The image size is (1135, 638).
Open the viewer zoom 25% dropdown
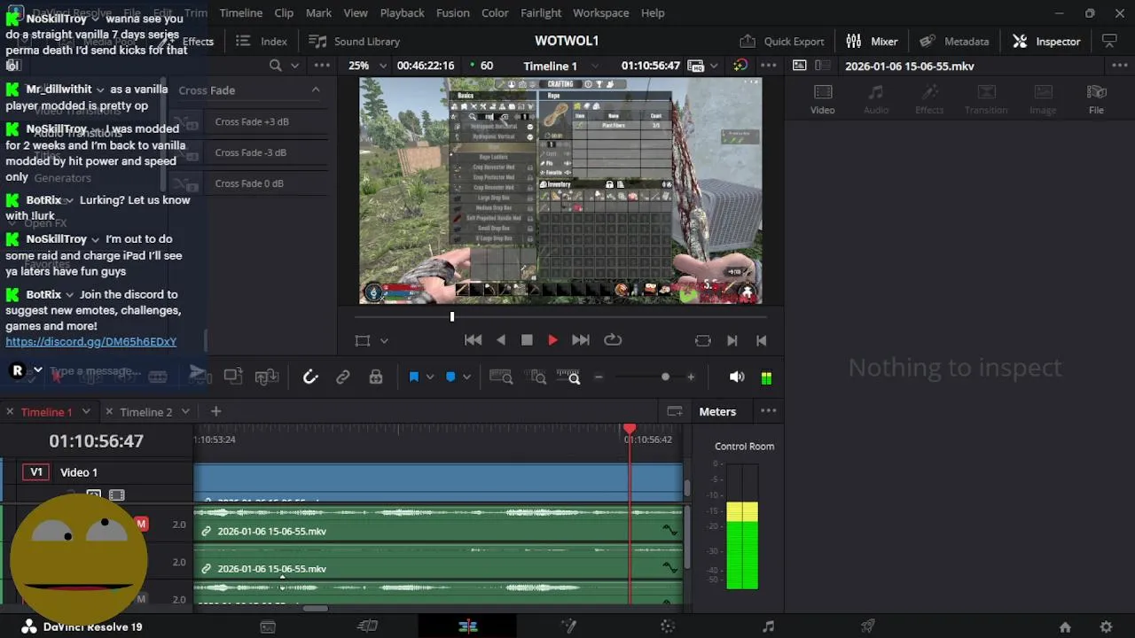pyautogui.click(x=367, y=66)
